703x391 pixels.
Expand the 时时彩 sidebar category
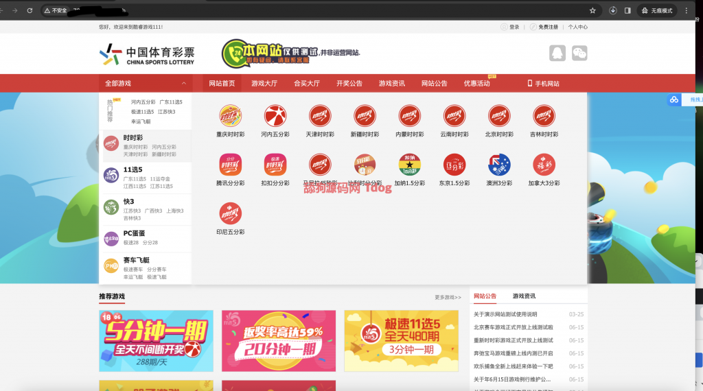tap(132, 138)
